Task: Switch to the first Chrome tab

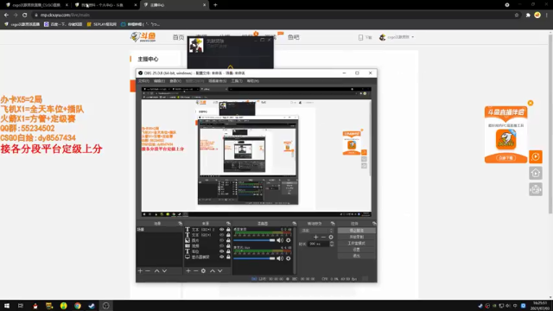Action: click(35, 5)
